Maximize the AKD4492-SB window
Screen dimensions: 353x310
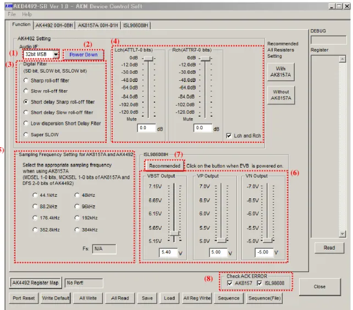pyautogui.click(x=339, y=6)
